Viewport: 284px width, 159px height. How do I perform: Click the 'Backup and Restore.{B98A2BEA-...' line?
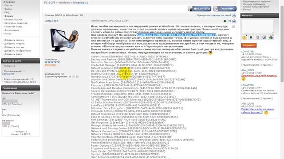click(x=134, y=60)
